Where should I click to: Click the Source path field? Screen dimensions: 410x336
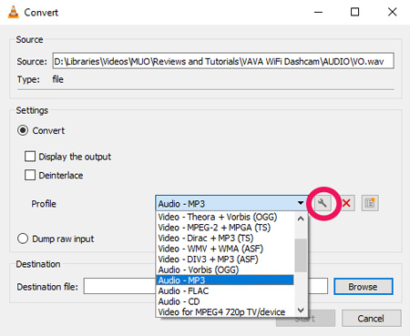click(223, 61)
